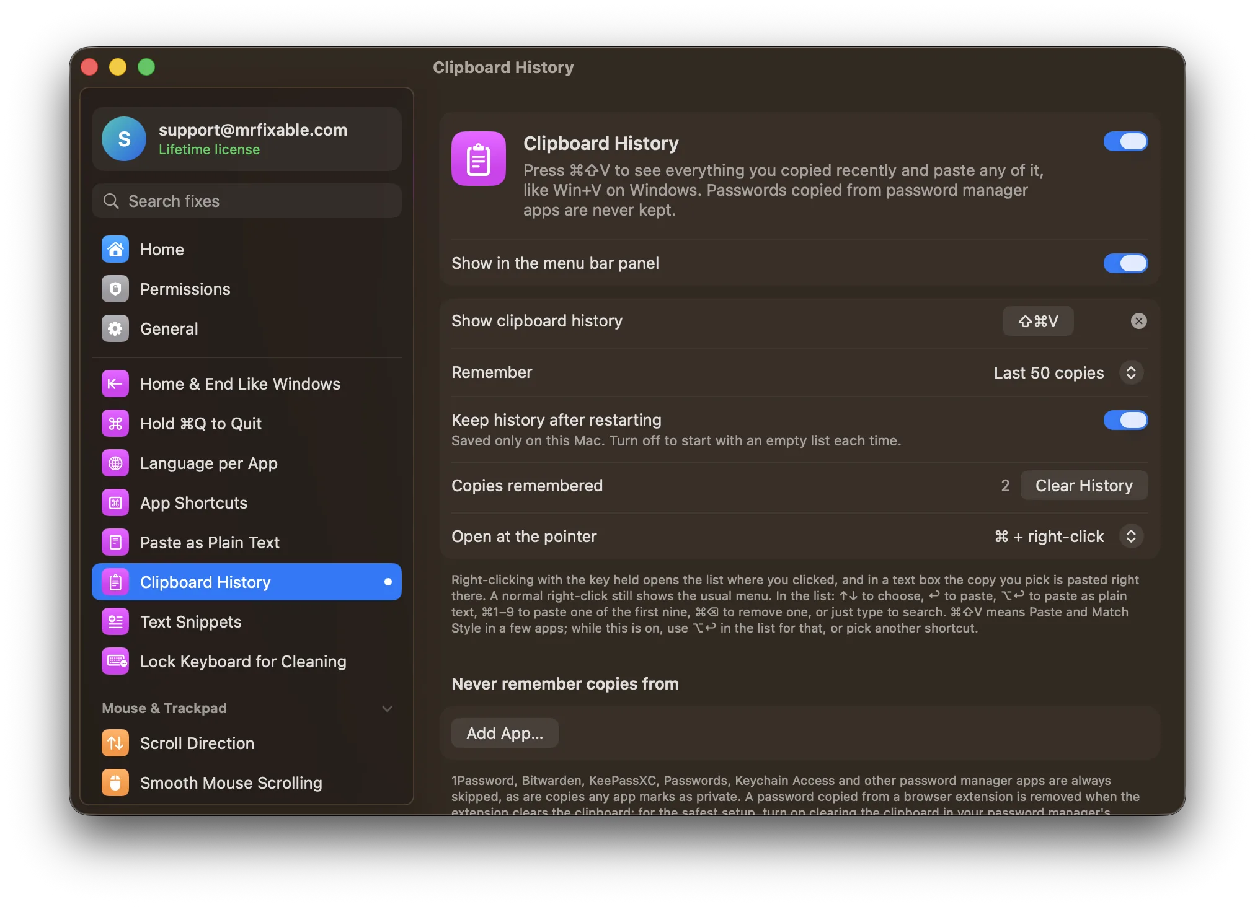This screenshot has width=1255, height=907.
Task: Click the account avatar with letter S
Action: click(124, 139)
